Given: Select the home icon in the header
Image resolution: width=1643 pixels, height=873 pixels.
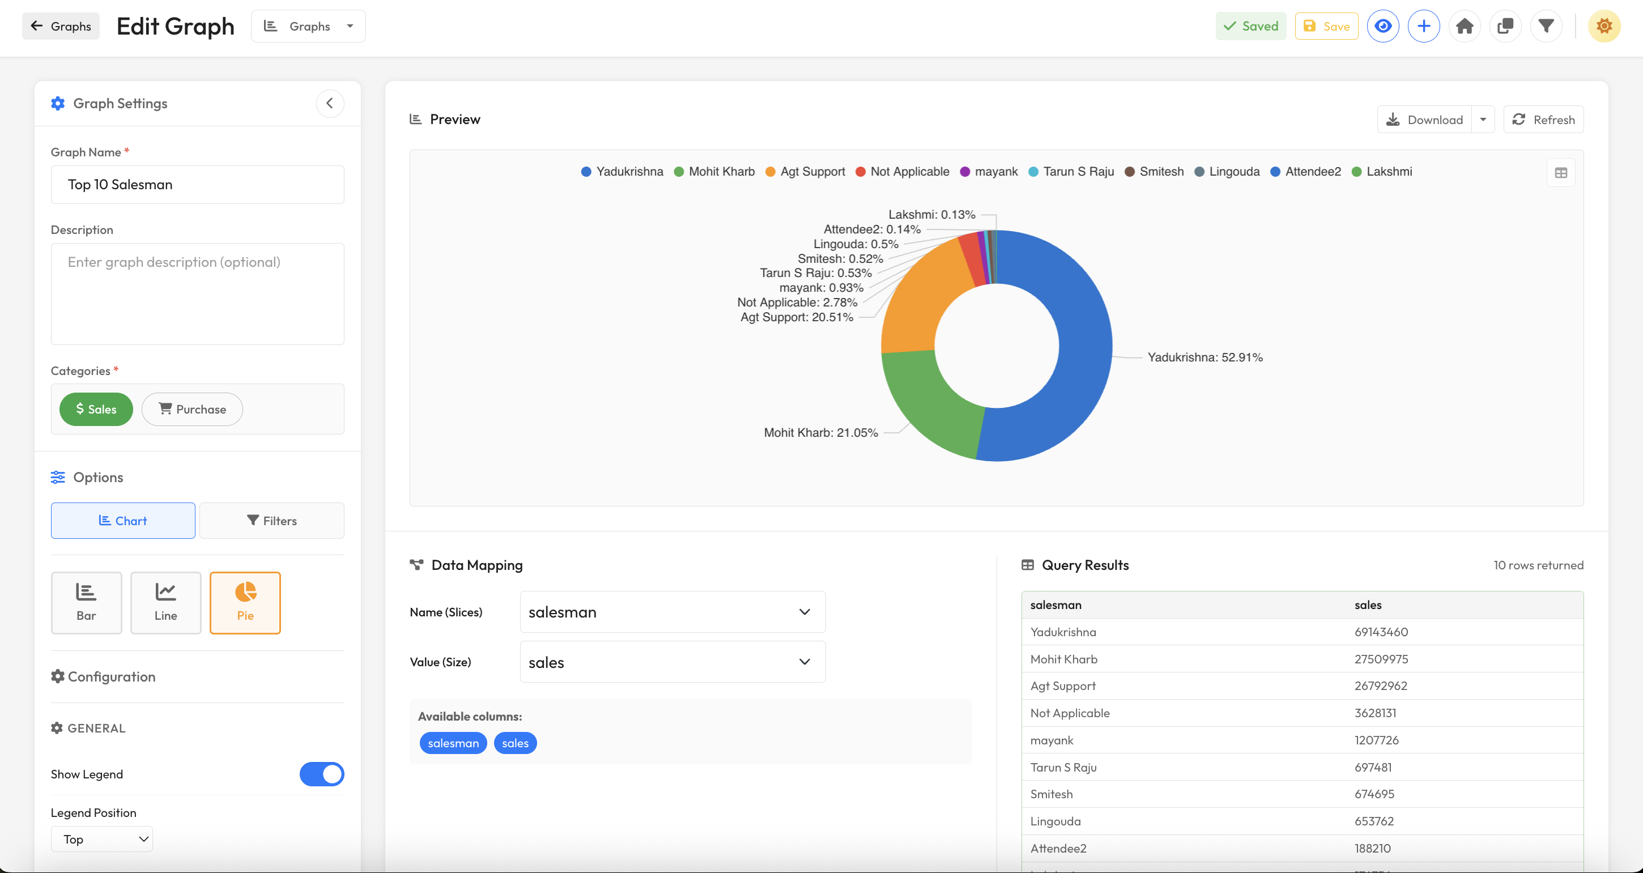Looking at the screenshot, I should (x=1465, y=25).
